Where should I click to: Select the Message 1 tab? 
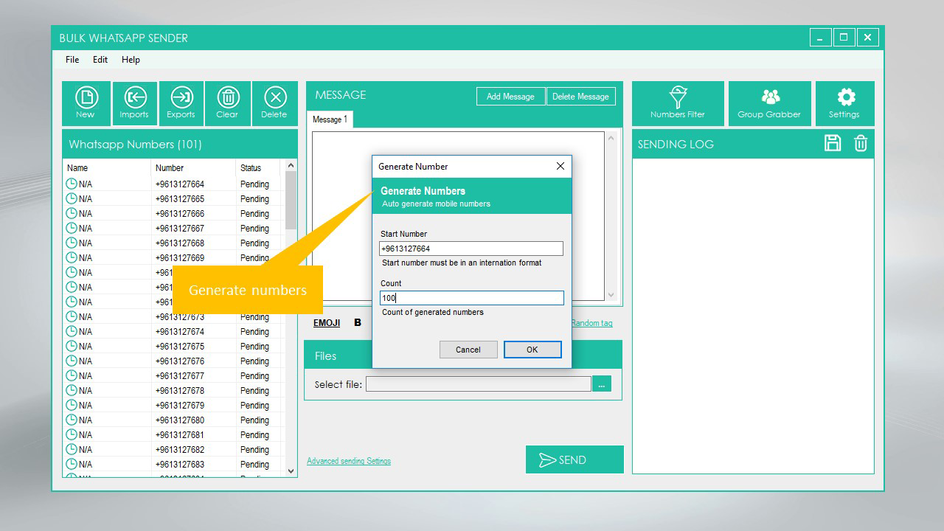click(330, 119)
